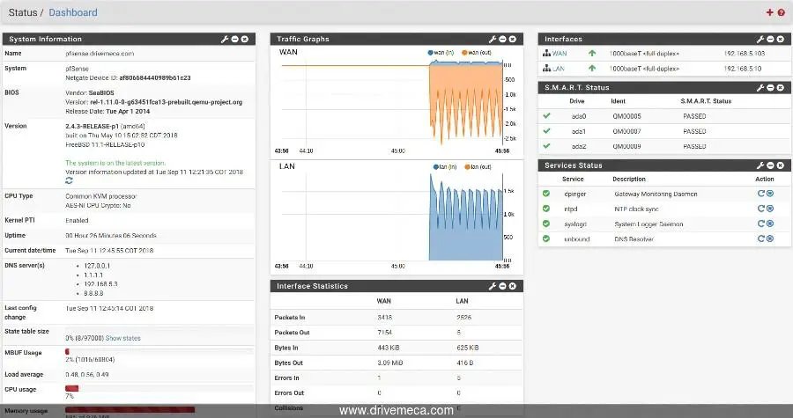Image resolution: width=793 pixels, height=418 pixels.
Task: Collapse the Traffic Graphs widget
Action: tap(503, 39)
